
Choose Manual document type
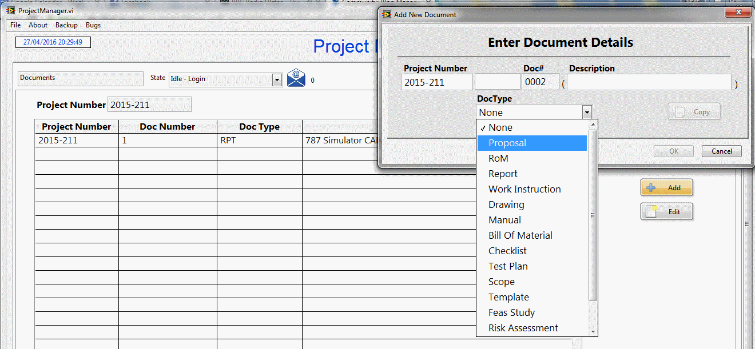[x=533, y=220]
